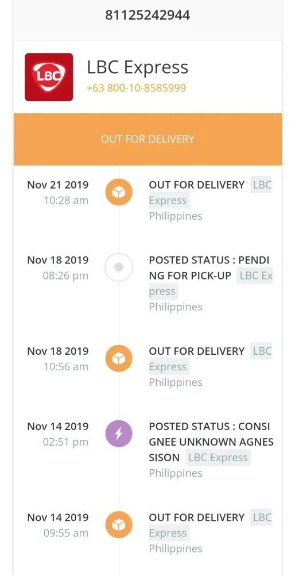
Task: Click the Nov 14 09:55 am package icon
Action: point(119,525)
